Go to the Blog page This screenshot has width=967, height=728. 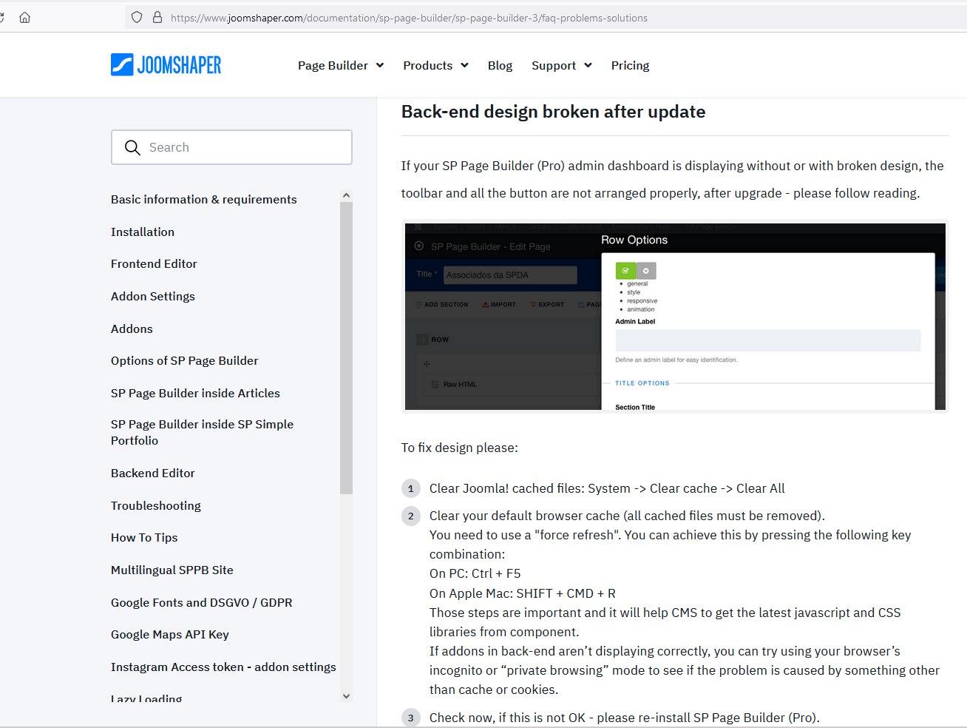pyautogui.click(x=500, y=65)
